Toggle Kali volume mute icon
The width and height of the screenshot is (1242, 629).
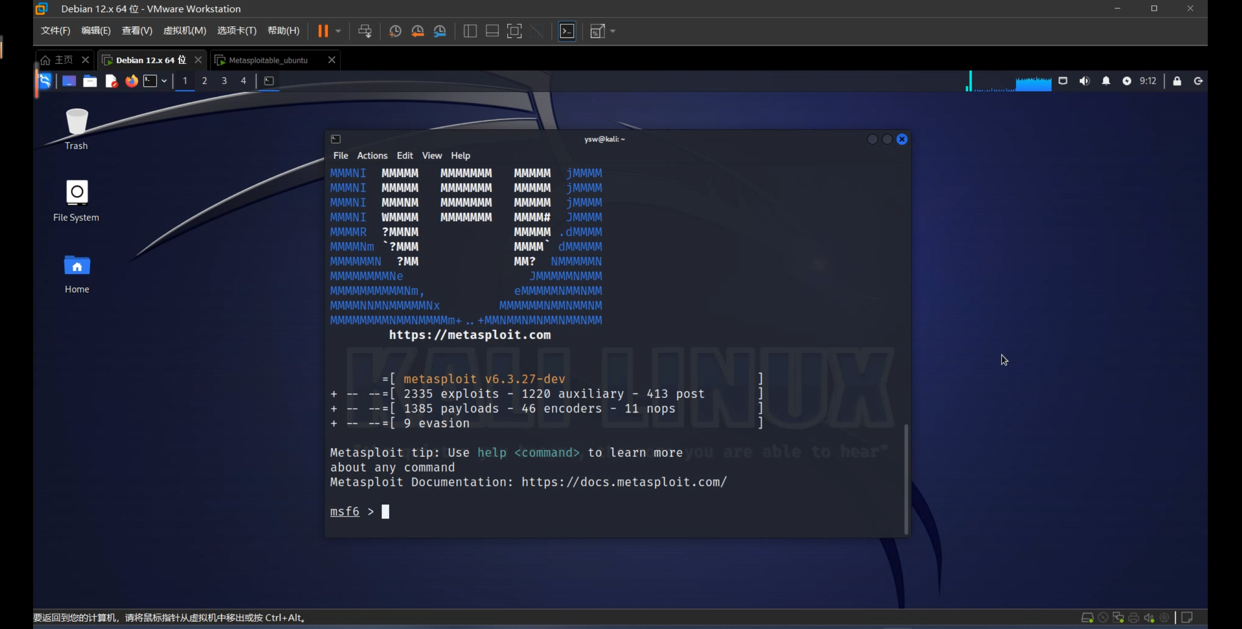1084,81
